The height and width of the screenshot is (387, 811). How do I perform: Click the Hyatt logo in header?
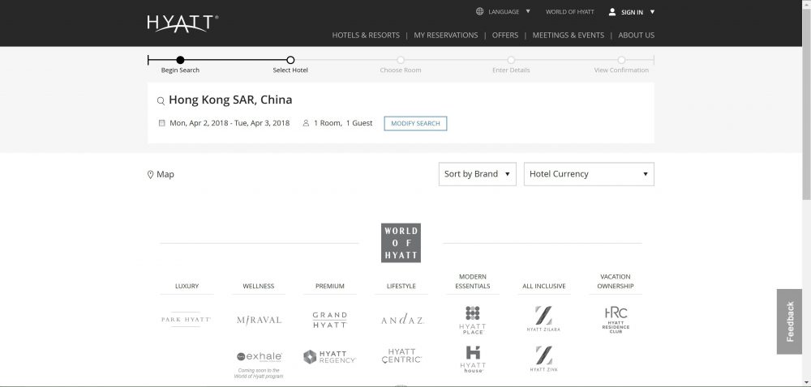click(182, 23)
